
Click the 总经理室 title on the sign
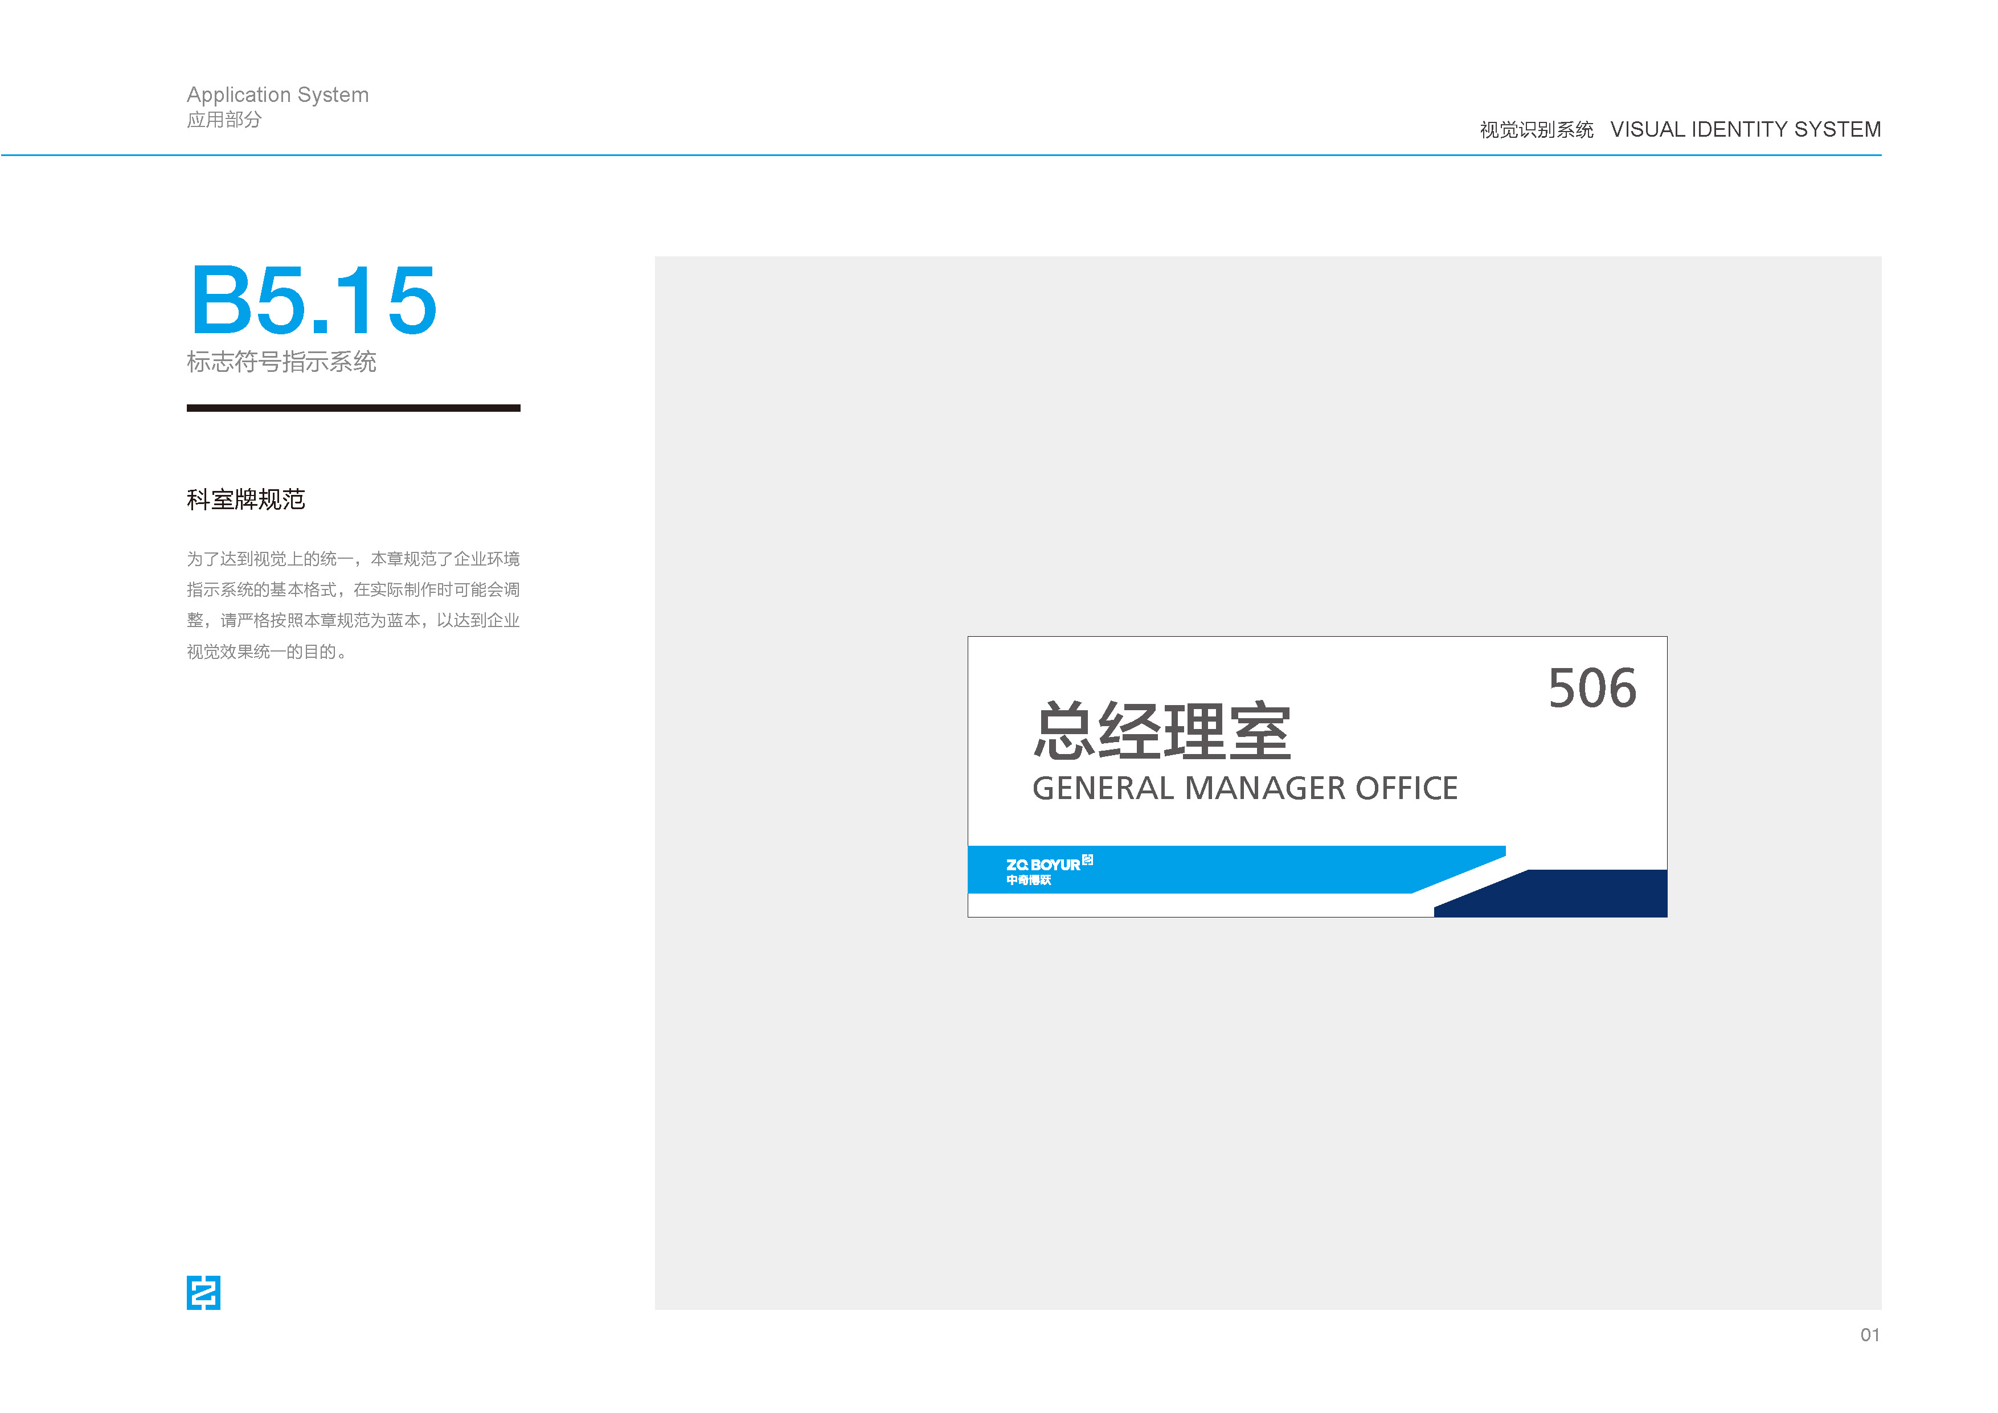click(x=1162, y=731)
